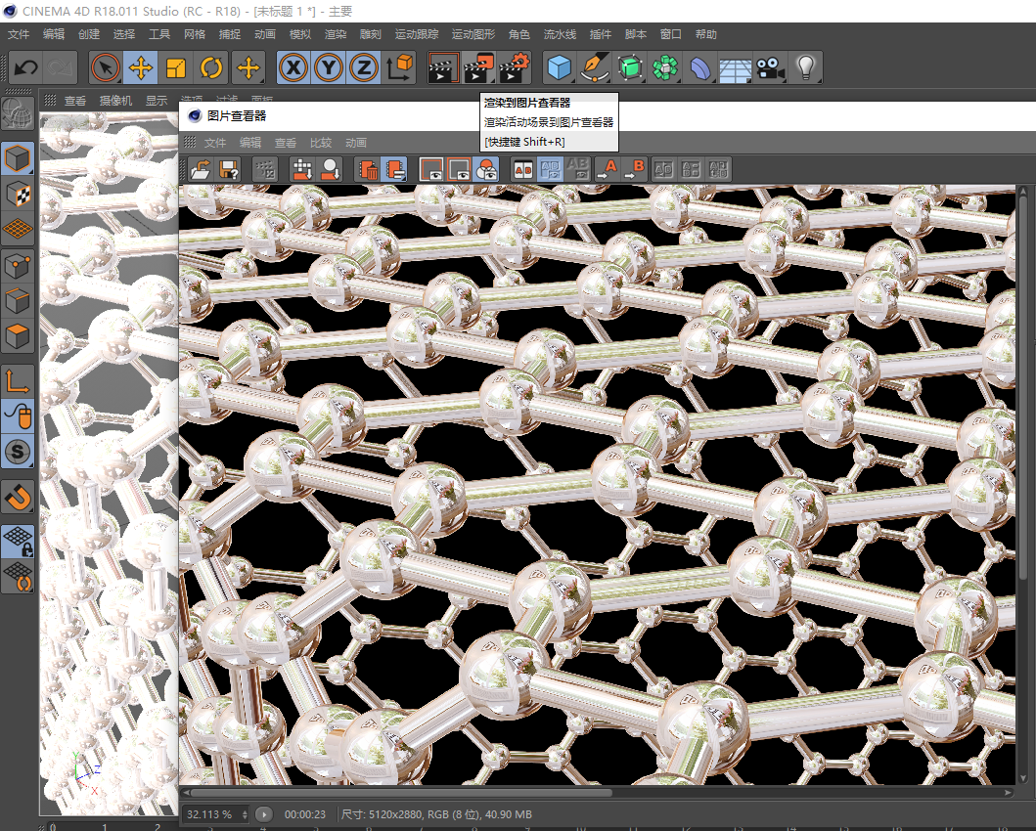Add a Cube primitive object
1036x831 pixels.
tap(560, 67)
